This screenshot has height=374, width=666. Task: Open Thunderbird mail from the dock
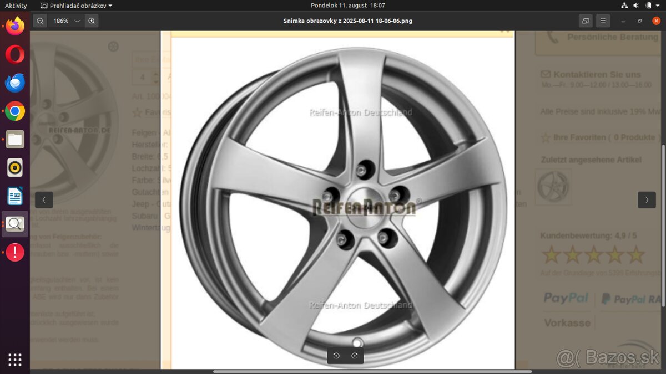tap(15, 83)
